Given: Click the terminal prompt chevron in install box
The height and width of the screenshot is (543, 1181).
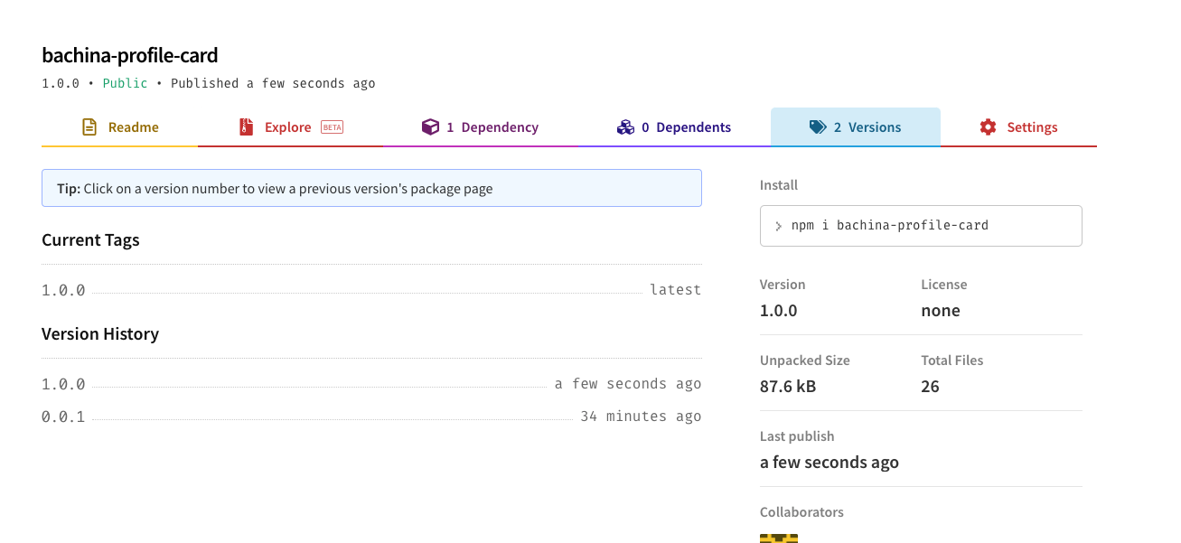Looking at the screenshot, I should pos(779,226).
